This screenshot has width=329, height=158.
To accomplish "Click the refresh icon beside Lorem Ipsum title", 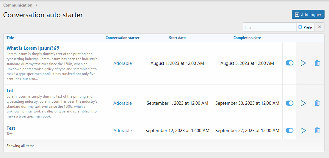I will click(x=57, y=48).
